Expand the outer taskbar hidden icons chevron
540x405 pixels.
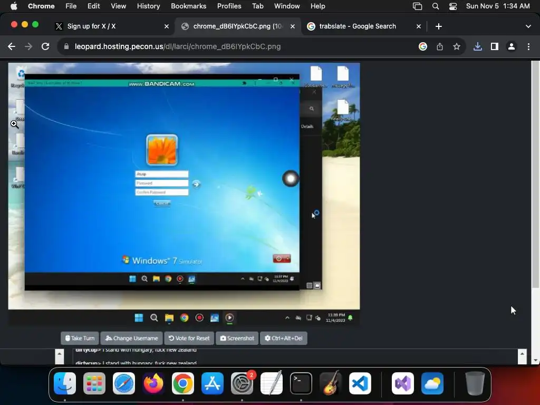point(287,318)
